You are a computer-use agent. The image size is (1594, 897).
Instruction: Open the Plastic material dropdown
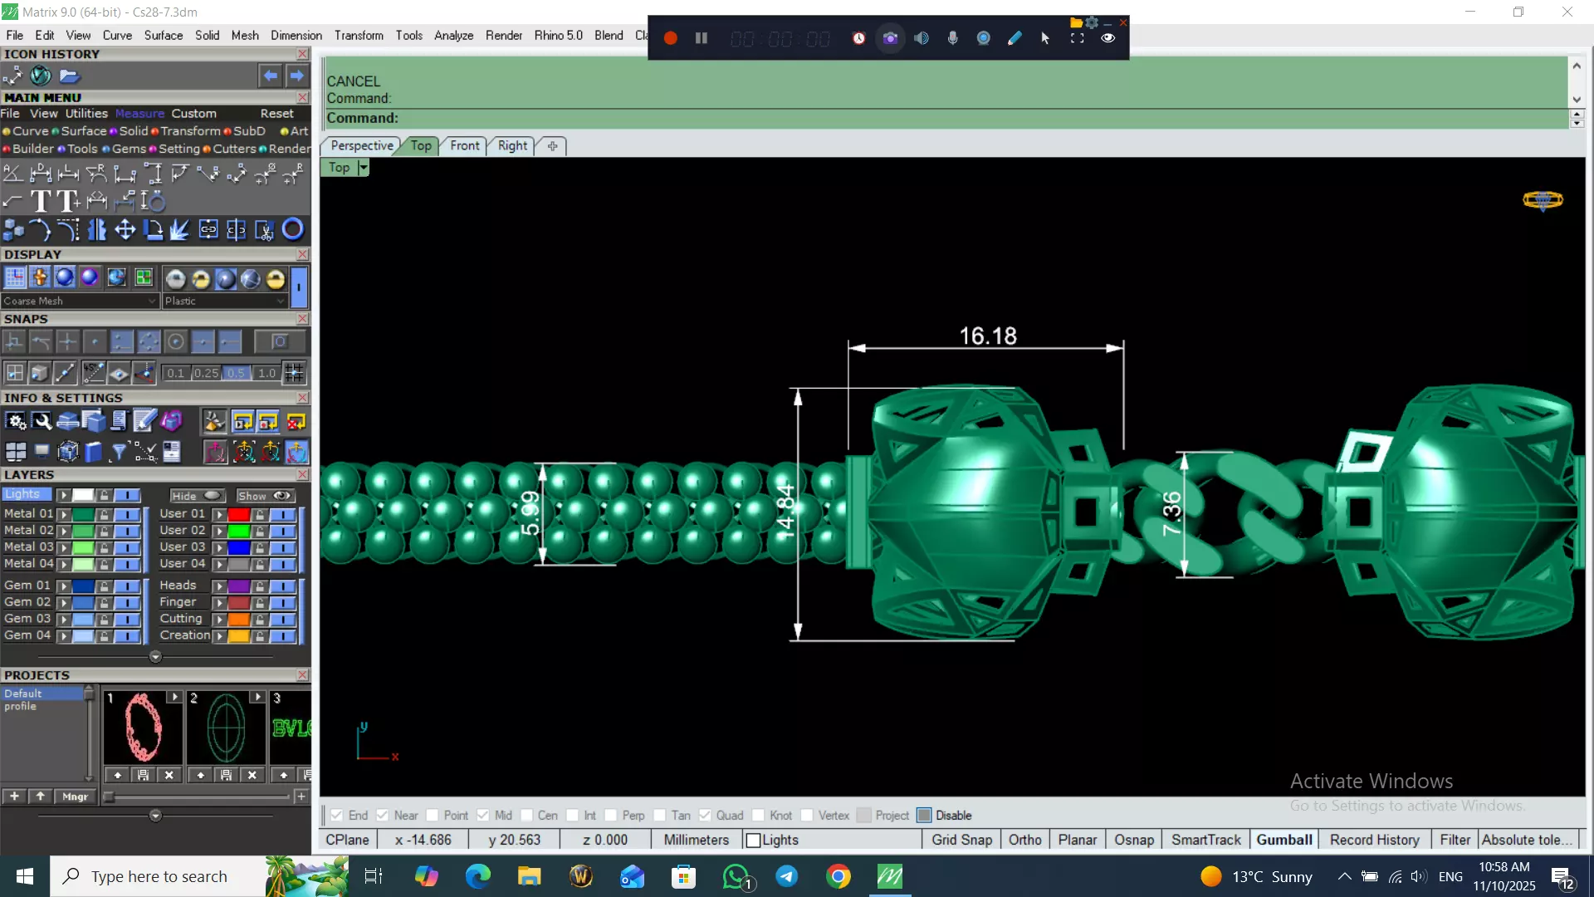click(225, 301)
